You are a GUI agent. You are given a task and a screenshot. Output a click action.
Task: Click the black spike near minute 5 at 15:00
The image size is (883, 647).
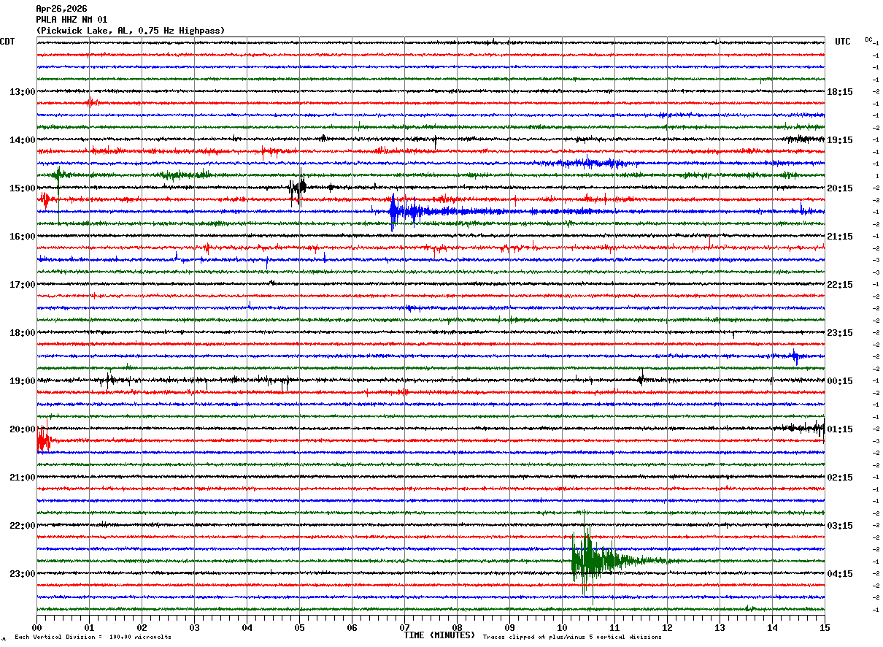point(298,188)
